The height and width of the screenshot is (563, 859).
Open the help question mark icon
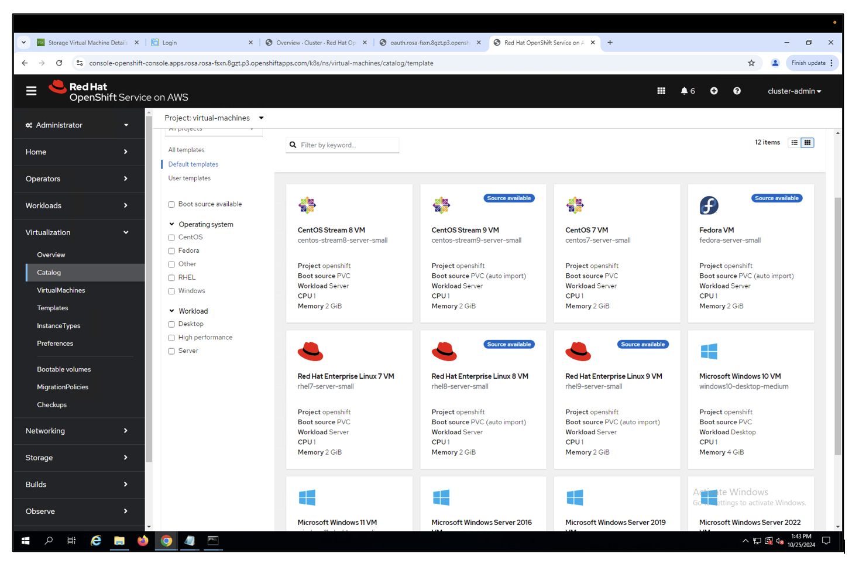pos(737,91)
